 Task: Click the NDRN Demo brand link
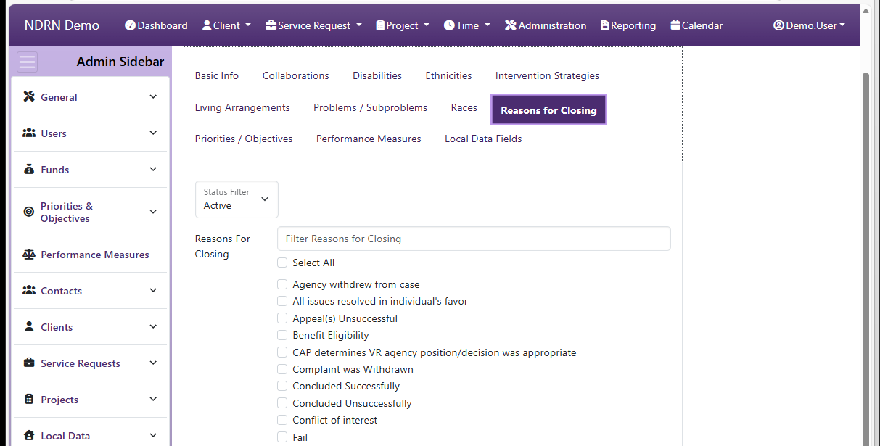click(62, 25)
